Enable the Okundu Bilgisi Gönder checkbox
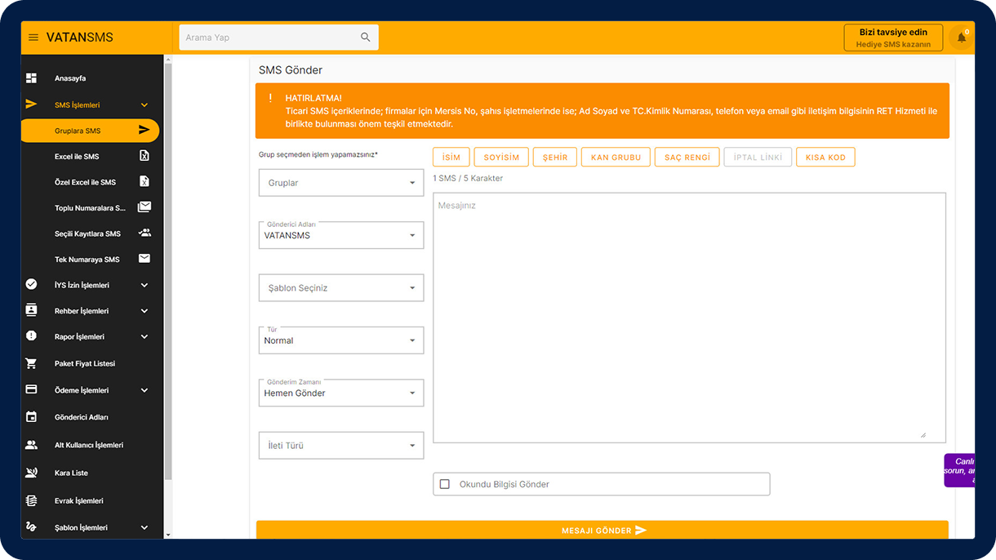This screenshot has height=560, width=996. [445, 484]
